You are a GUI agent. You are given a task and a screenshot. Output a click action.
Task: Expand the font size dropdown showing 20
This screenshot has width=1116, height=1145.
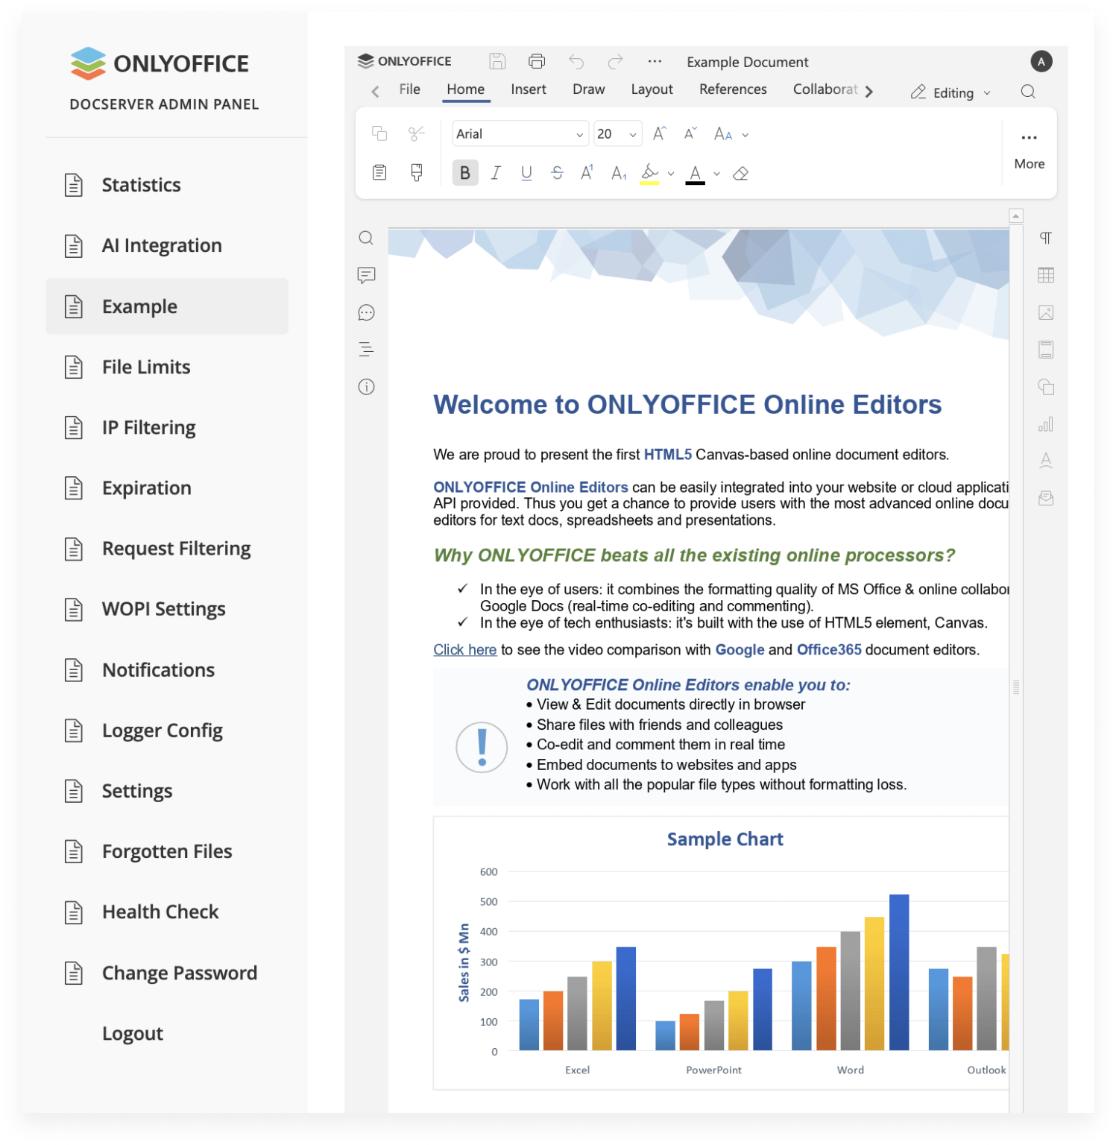(x=617, y=133)
